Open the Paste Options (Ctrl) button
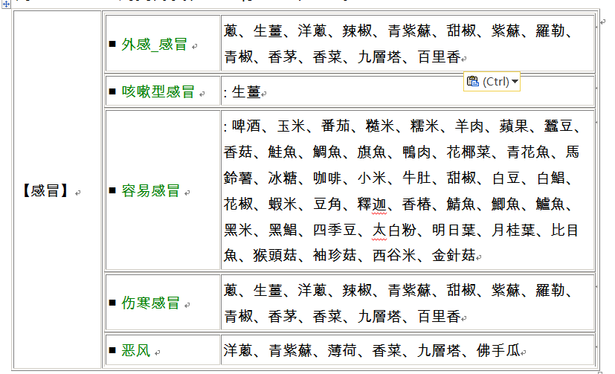 pos(492,82)
